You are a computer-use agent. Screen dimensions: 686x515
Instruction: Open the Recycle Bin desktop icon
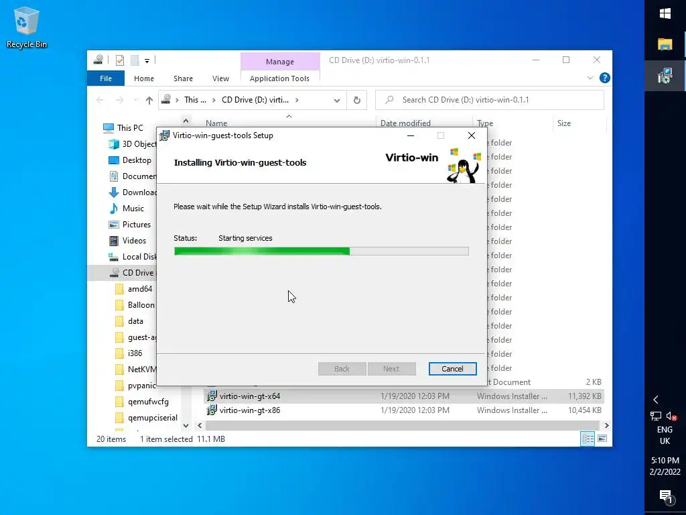(x=26, y=27)
